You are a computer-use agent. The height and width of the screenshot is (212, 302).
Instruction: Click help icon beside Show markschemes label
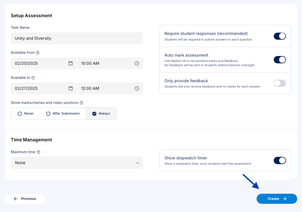point(82,103)
